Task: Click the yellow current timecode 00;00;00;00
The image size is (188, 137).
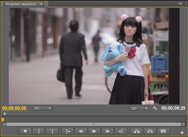Action: [14, 108]
